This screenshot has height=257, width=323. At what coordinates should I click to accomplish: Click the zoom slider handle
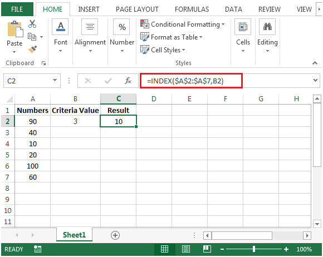(x=254, y=249)
